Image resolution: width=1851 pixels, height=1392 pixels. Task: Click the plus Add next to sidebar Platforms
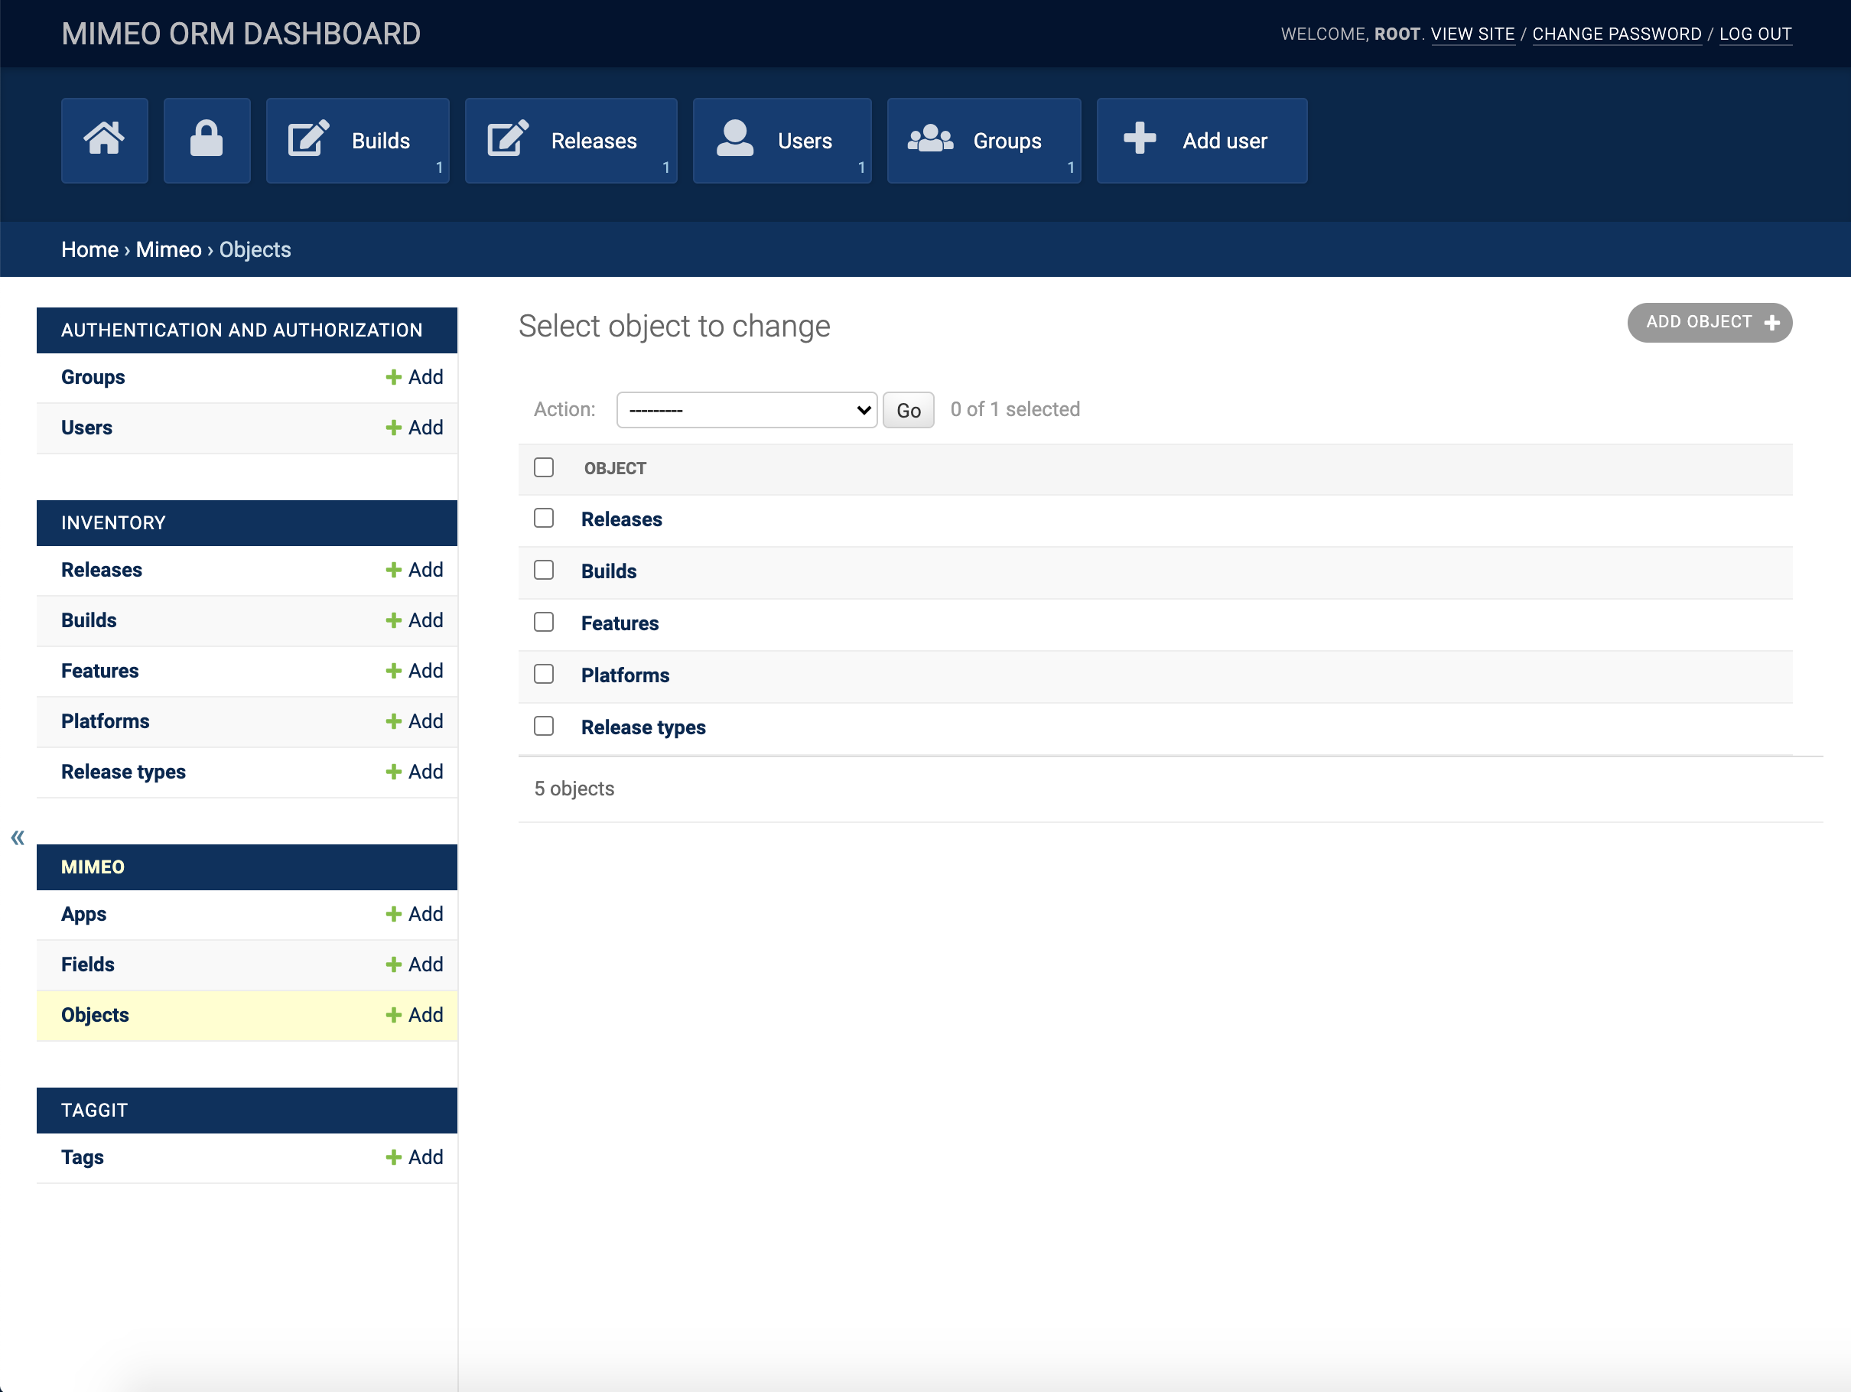click(x=415, y=721)
